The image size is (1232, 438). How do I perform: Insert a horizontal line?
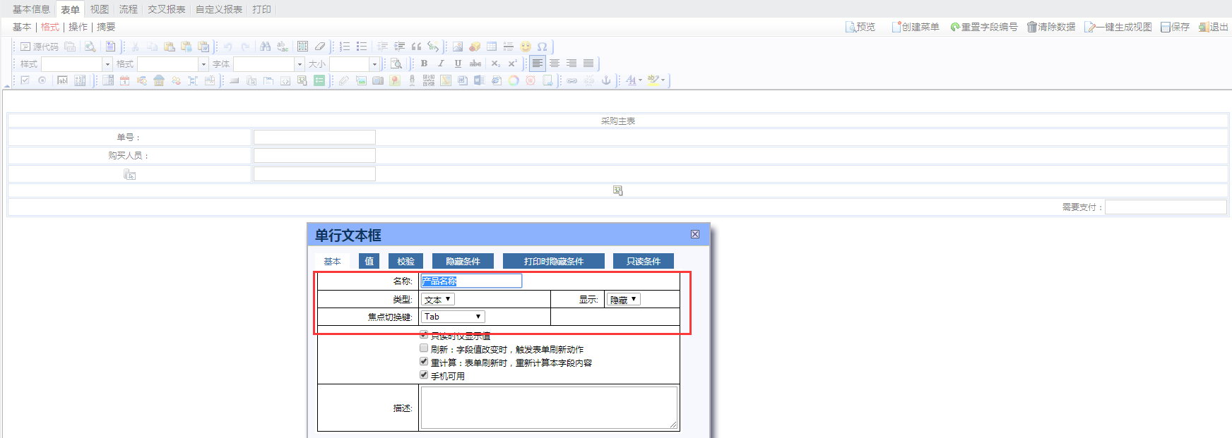click(x=509, y=47)
